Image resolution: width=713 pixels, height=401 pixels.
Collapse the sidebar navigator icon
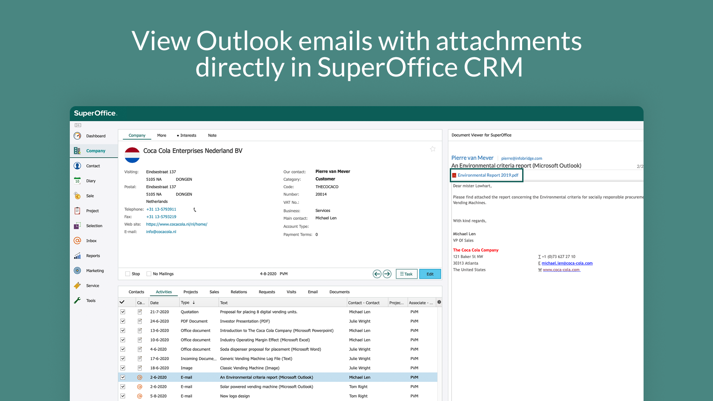78,125
